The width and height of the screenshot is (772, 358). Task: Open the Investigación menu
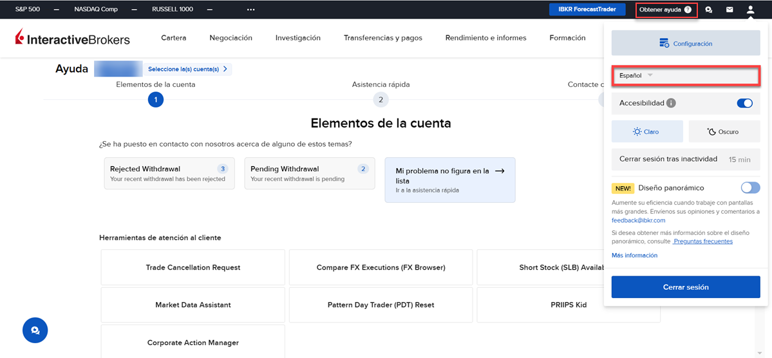point(298,38)
